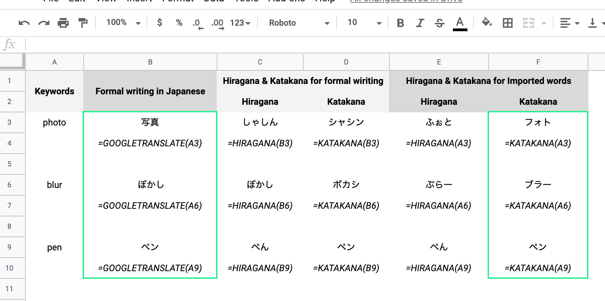Select cell showing =HIRAGANA(B3)
Screen dimensions: 605x301
click(260, 143)
